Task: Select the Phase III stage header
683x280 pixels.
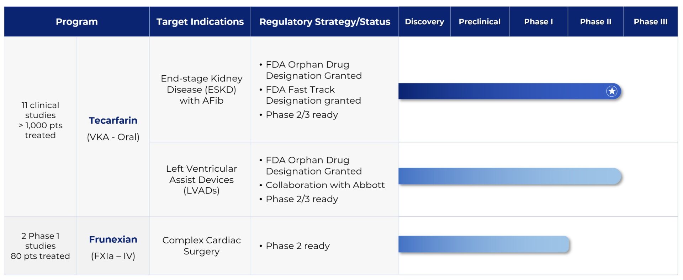Action: [x=650, y=22]
